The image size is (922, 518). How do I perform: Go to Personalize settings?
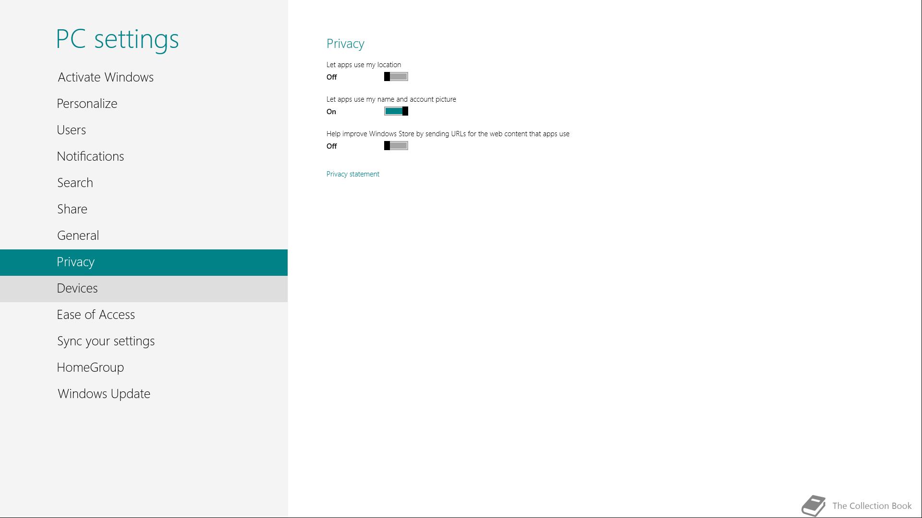pyautogui.click(x=144, y=104)
